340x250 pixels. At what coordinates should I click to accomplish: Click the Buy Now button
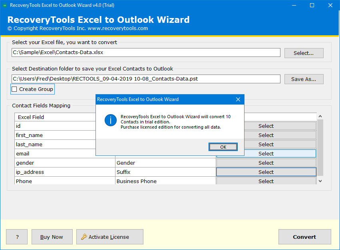(52, 237)
